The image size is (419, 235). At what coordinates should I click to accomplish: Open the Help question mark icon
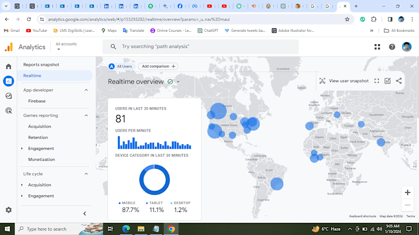(x=392, y=47)
